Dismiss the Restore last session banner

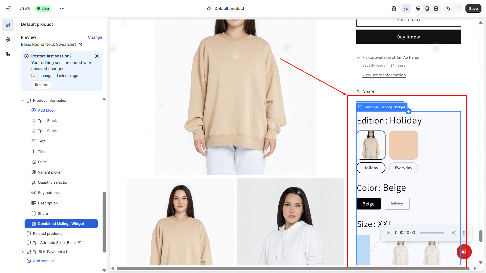pos(97,56)
